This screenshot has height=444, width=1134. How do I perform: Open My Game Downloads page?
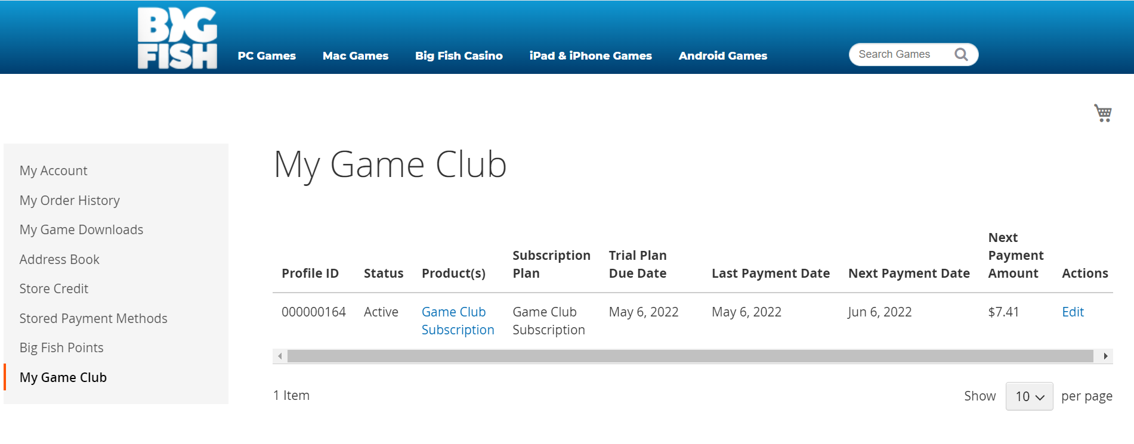81,230
